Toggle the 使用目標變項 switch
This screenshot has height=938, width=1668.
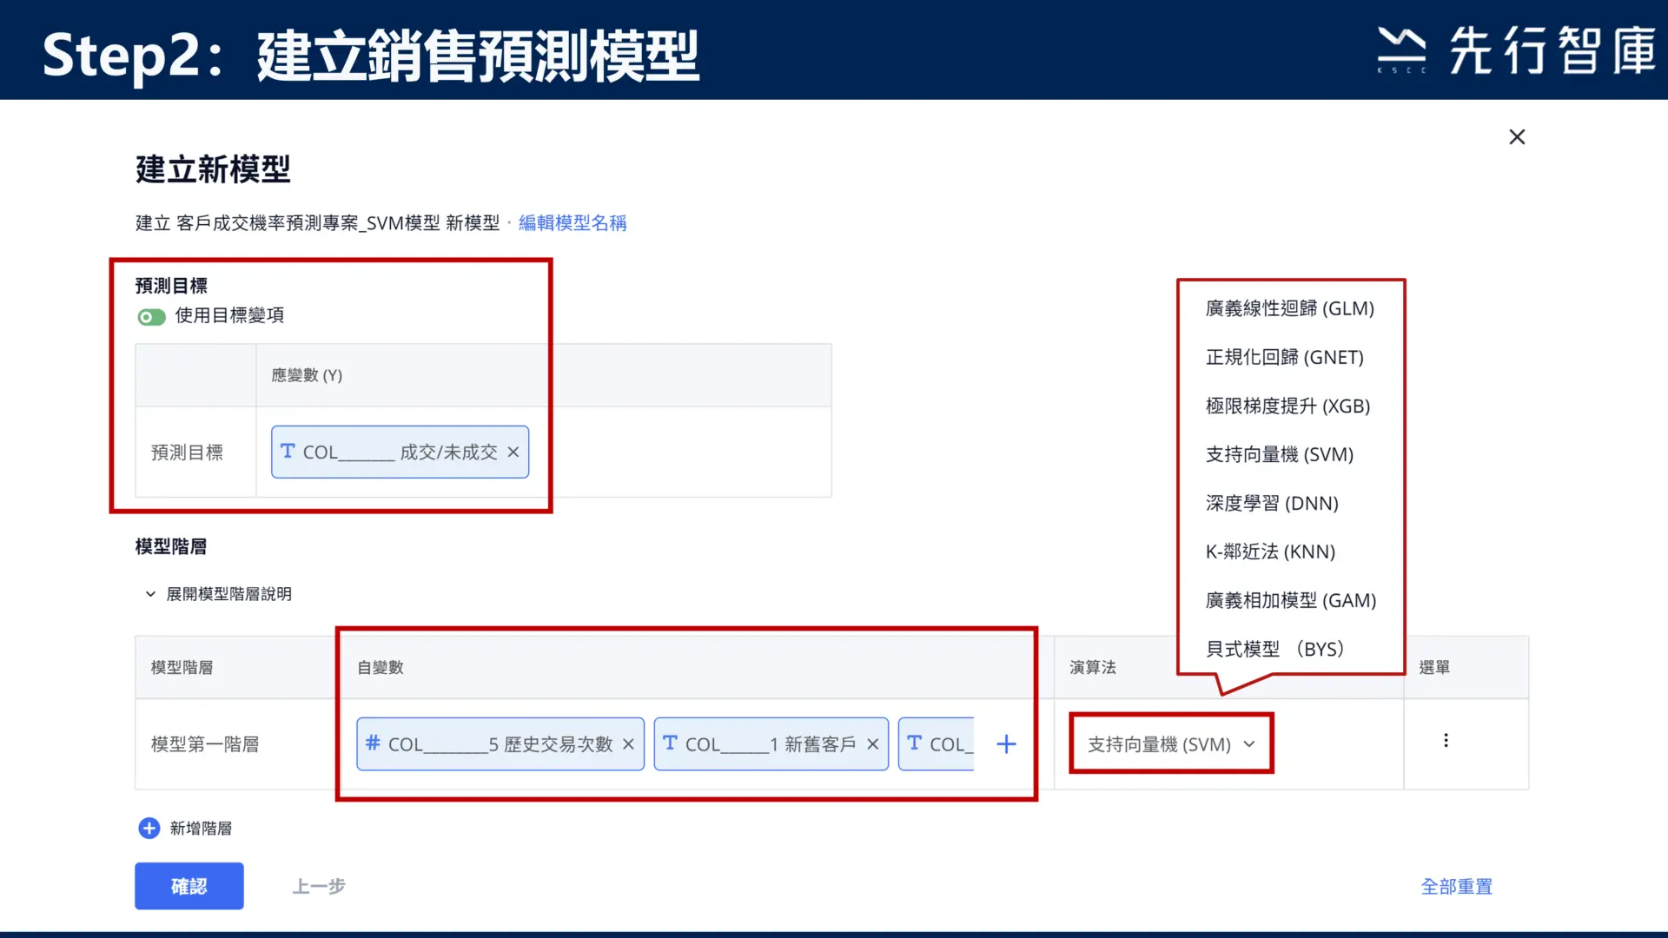(x=151, y=317)
